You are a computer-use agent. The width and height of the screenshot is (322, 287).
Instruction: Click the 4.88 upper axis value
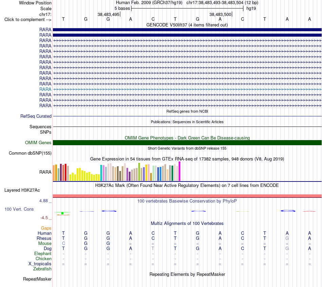(43, 200)
